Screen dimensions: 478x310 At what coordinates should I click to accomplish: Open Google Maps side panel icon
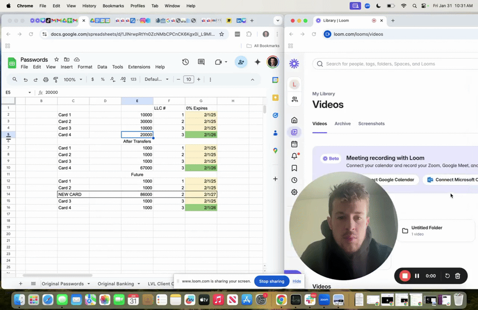275,151
